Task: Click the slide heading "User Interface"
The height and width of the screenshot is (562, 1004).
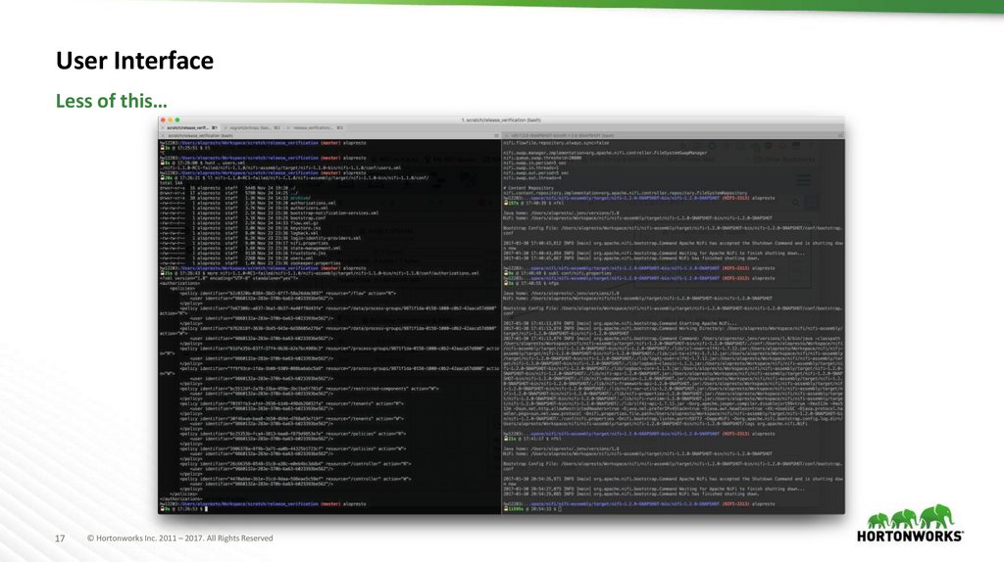Action: (x=134, y=61)
